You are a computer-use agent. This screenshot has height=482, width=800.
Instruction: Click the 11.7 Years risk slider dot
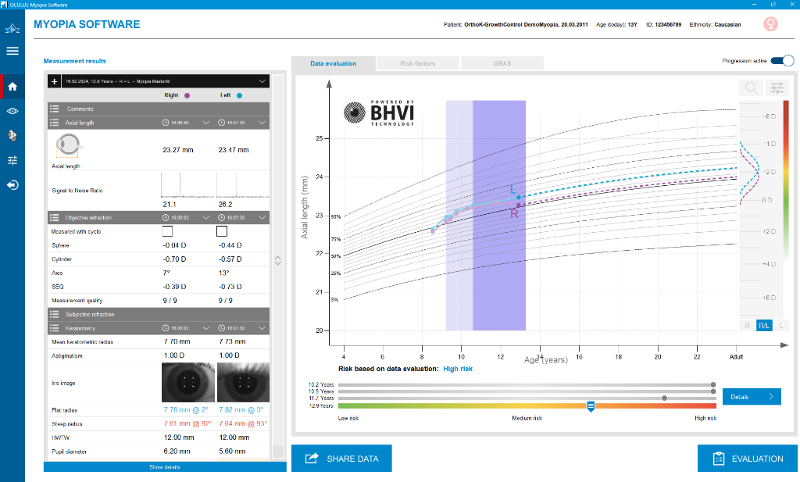(x=664, y=398)
